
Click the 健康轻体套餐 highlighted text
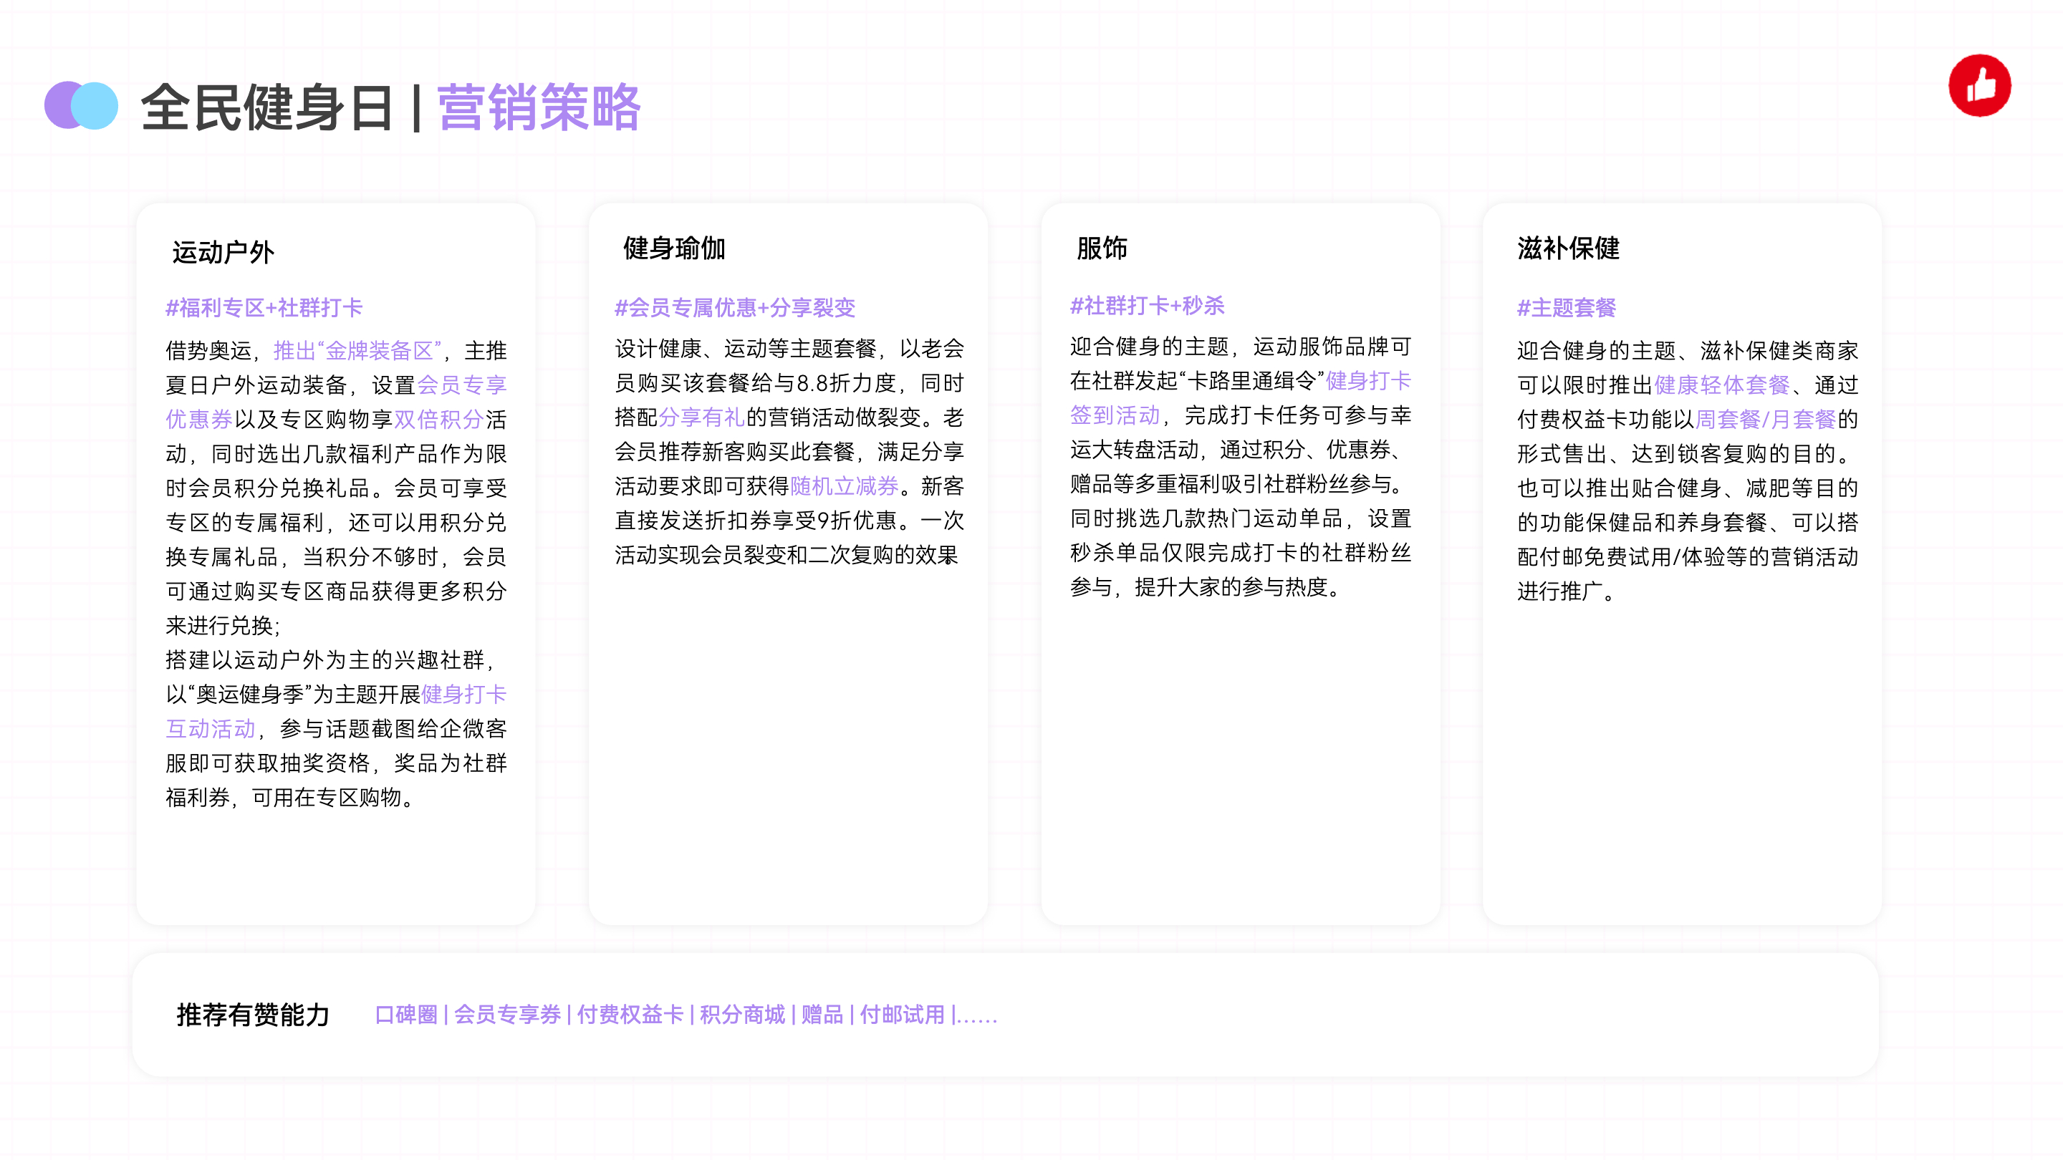pos(1721,385)
